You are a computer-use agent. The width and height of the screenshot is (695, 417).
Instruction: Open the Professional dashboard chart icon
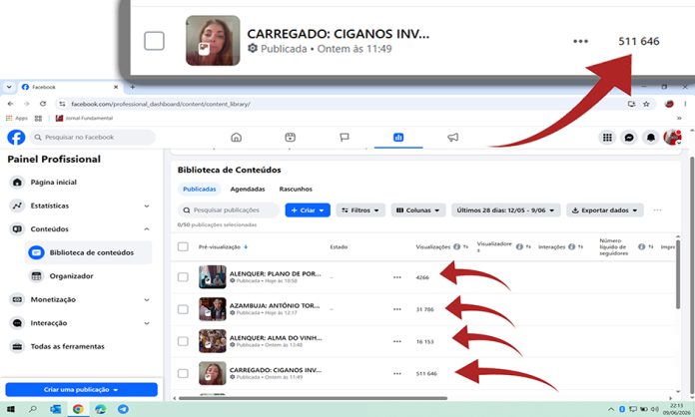tap(398, 138)
